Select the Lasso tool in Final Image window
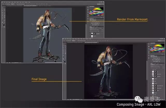This screenshot has width=166, height=108. pyautogui.click(x=63, y=46)
